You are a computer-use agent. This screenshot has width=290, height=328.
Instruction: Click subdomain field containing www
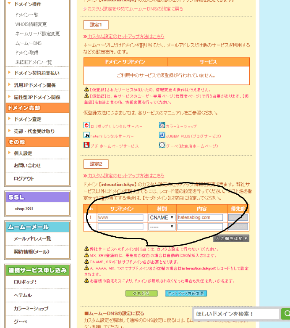tap(120, 217)
